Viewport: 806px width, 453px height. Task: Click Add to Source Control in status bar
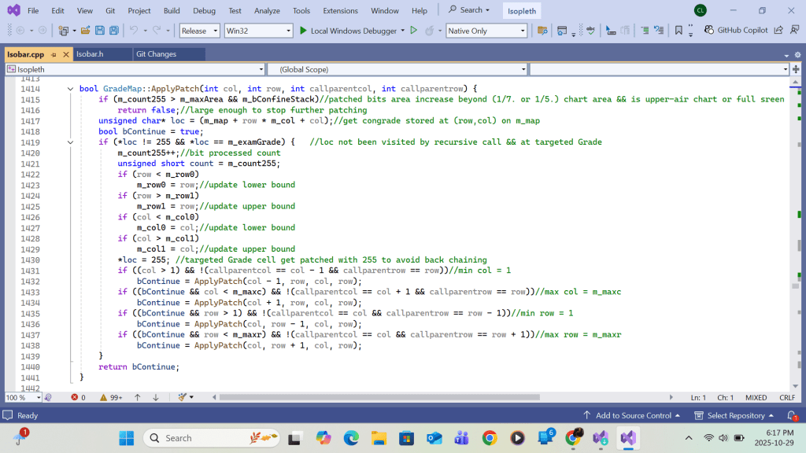pyautogui.click(x=633, y=415)
